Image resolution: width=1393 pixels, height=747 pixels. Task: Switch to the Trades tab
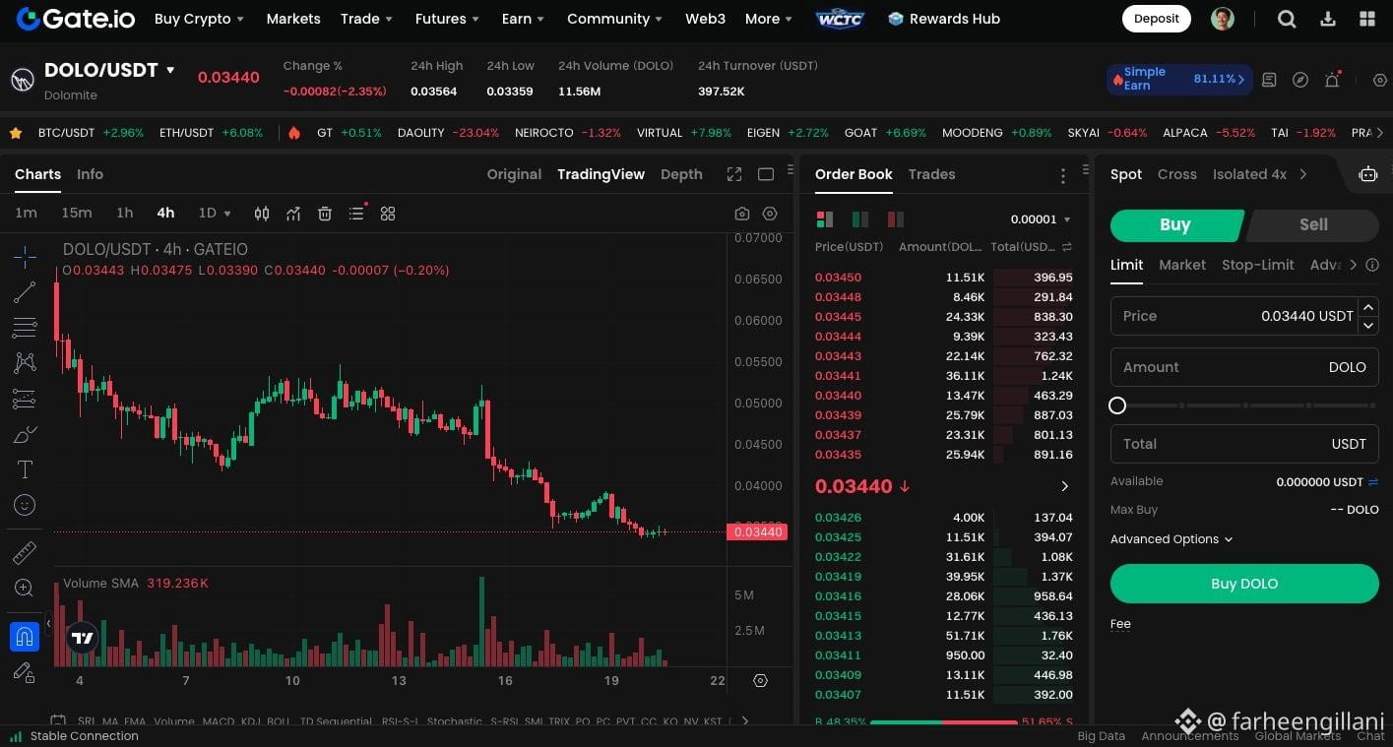tap(931, 174)
